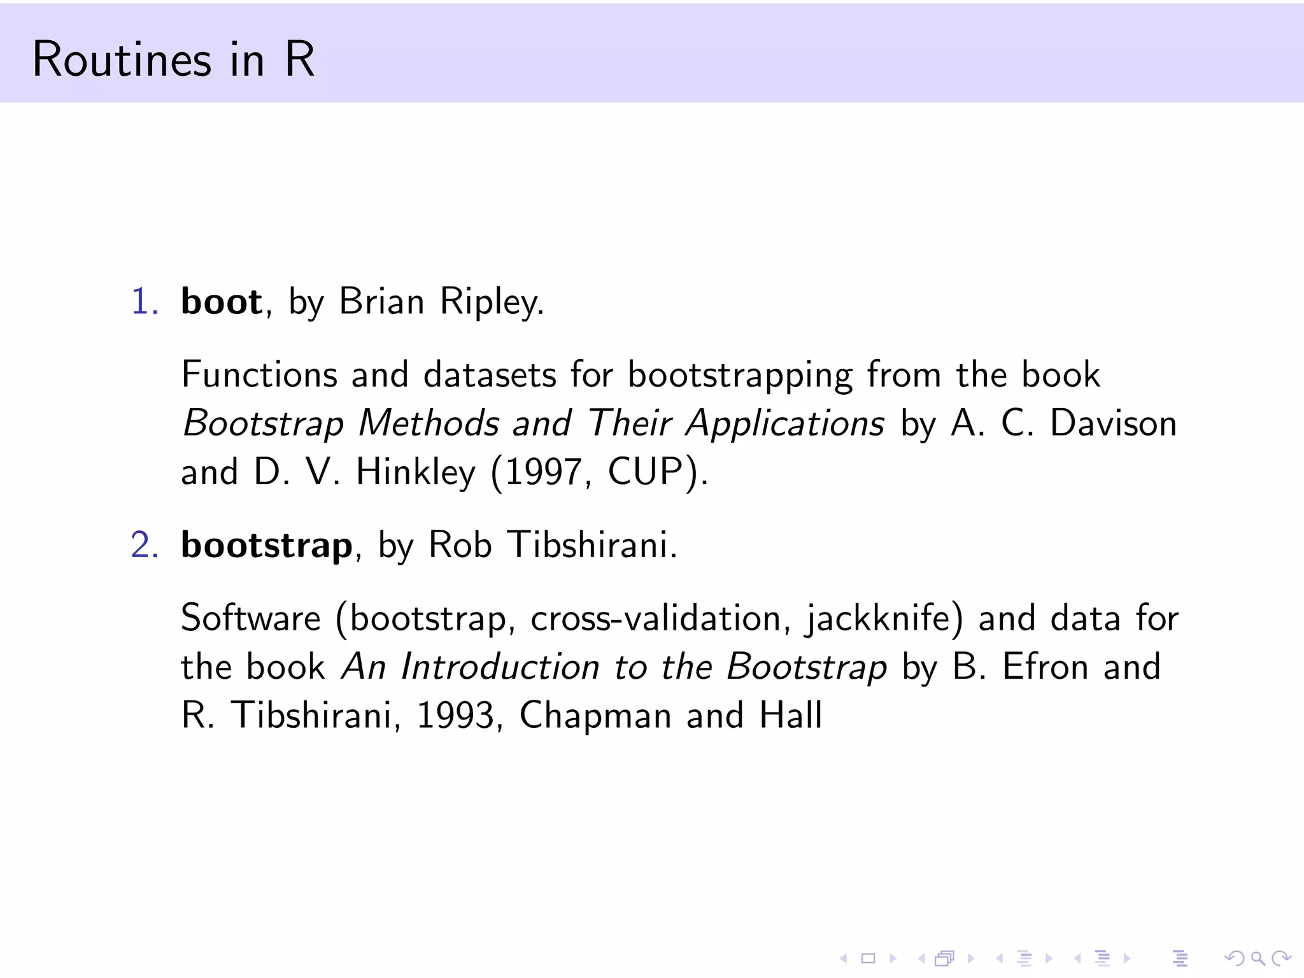
Task: Click the slide rectangle navigation icon
Action: 868,958
